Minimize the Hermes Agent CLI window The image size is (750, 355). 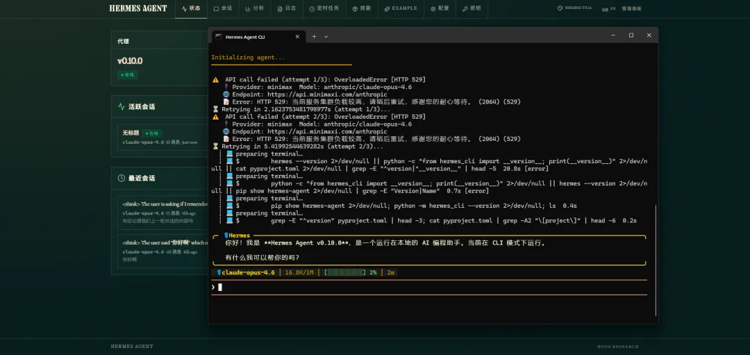tap(613, 35)
